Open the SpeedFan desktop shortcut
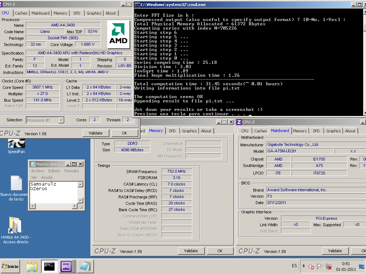This screenshot has height=274, width=366. pos(16,146)
